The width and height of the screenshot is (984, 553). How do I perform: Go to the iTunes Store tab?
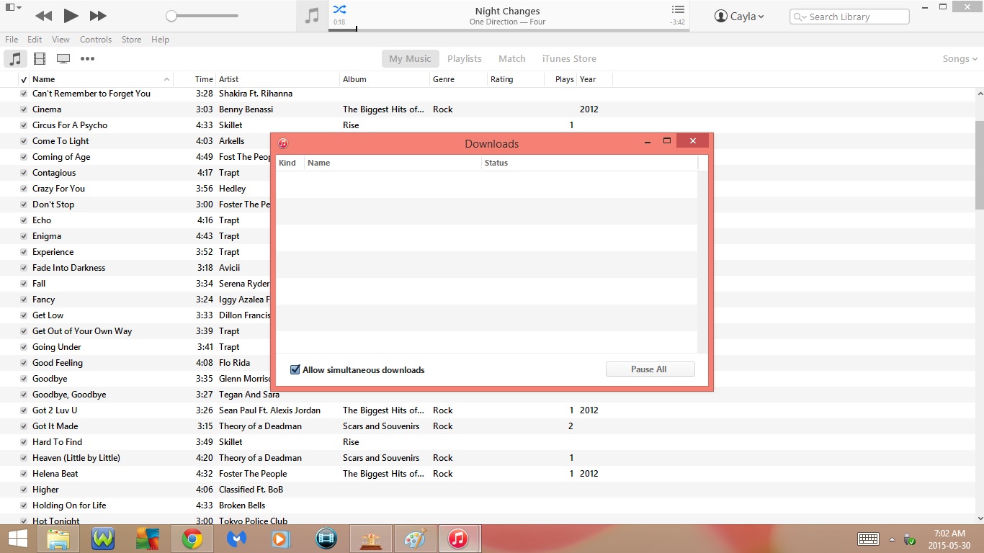click(x=569, y=59)
